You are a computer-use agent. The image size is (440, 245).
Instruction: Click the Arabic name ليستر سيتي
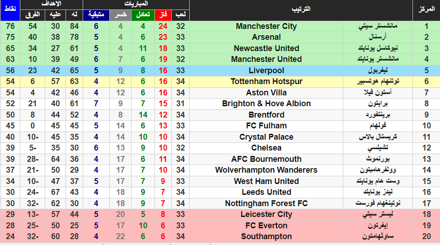click(378, 214)
